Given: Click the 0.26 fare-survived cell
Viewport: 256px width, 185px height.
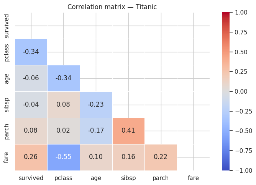Looking at the screenshot, I should [31, 157].
